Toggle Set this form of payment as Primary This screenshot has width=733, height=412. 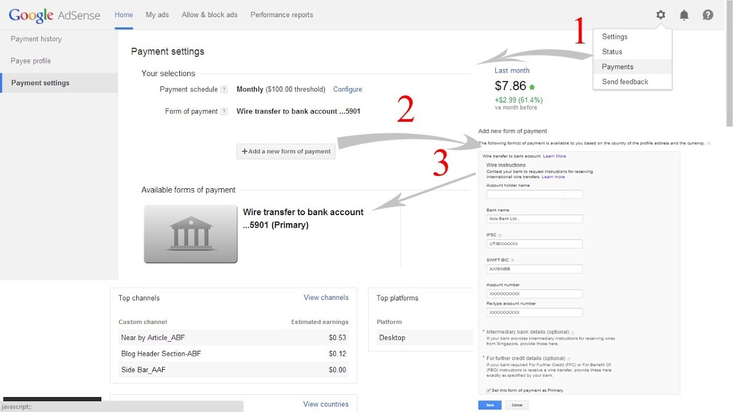coord(488,390)
